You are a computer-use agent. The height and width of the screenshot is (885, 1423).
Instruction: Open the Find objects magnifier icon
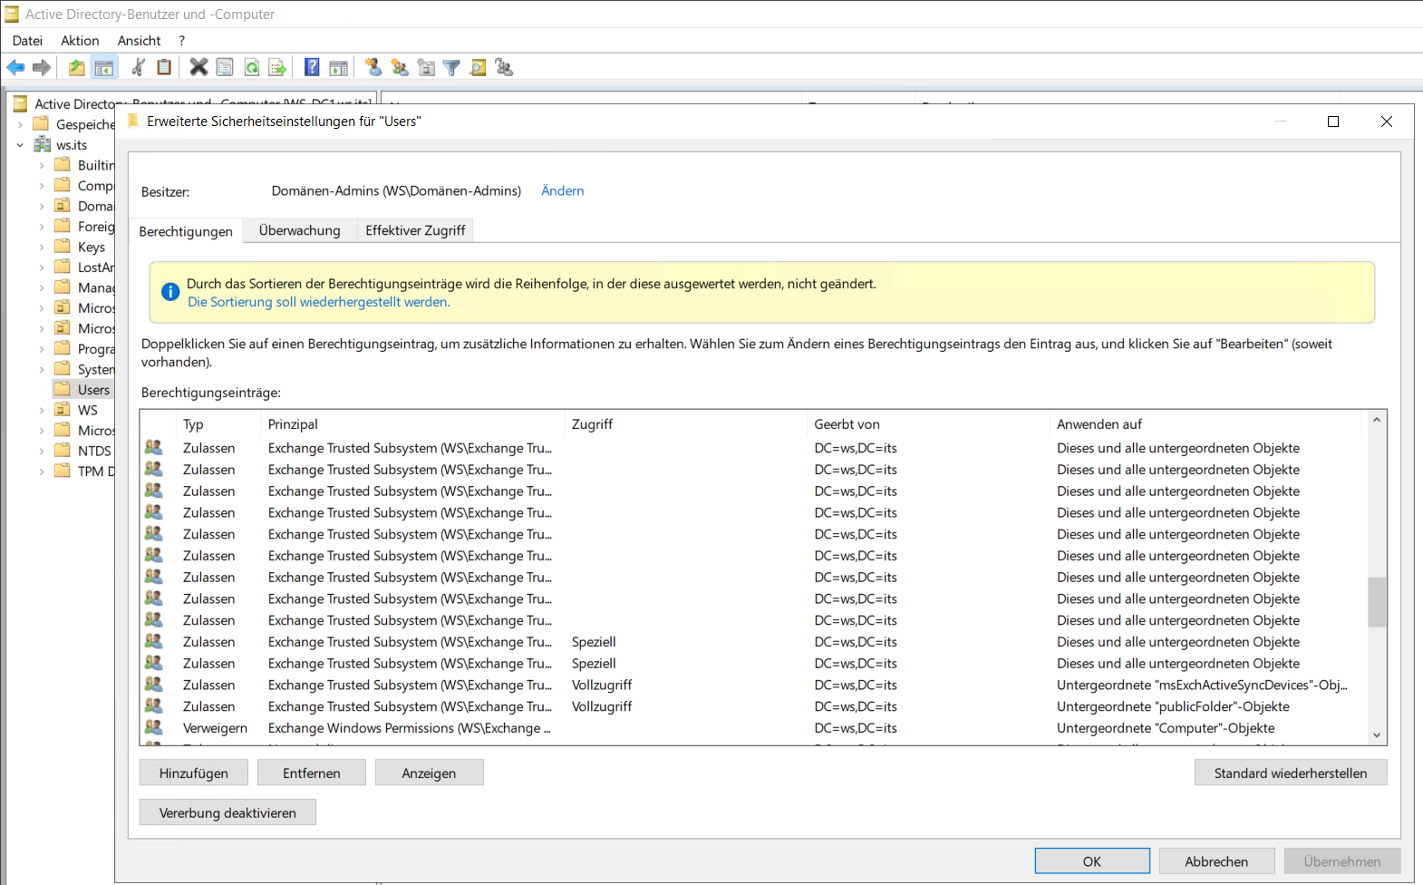pos(478,67)
